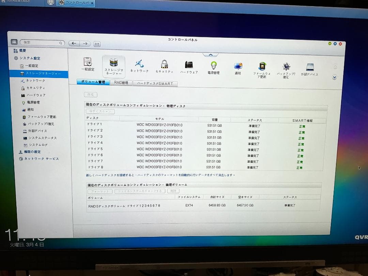Image resolution: width=368 pixels, height=276 pixels.
Task: Click the back navigation arrow button
Action: [74, 43]
